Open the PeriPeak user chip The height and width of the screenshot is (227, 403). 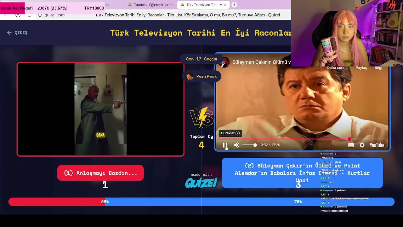[x=201, y=76]
